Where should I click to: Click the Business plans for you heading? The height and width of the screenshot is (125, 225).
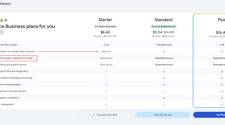click(27, 26)
